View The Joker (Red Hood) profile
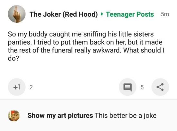 pyautogui.click(x=64, y=14)
